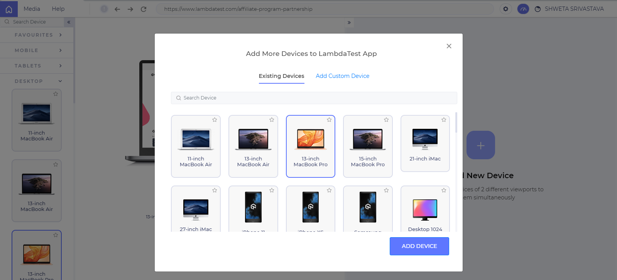Close the Add More Devices dialog
Image resolution: width=617 pixels, height=280 pixels.
click(449, 46)
